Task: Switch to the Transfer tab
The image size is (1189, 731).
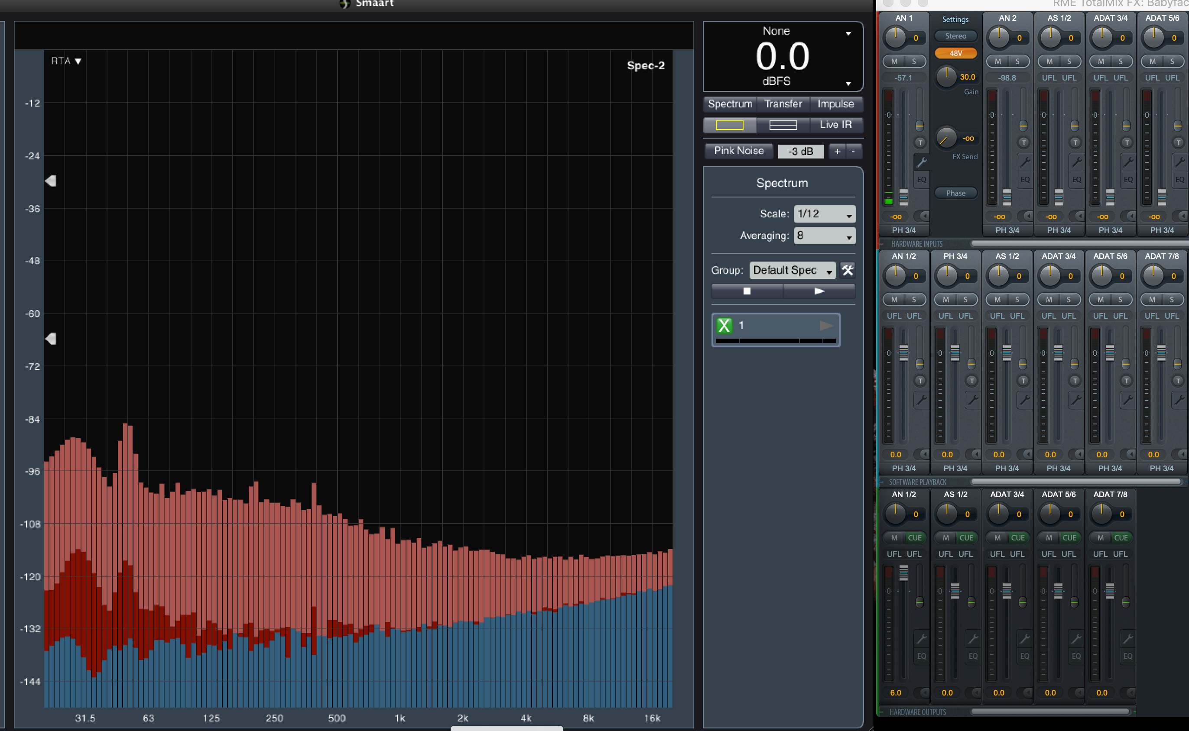Action: [783, 104]
